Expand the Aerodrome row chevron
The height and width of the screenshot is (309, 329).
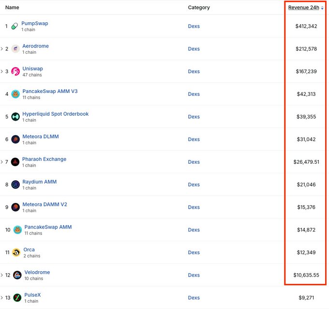[x=1, y=49]
